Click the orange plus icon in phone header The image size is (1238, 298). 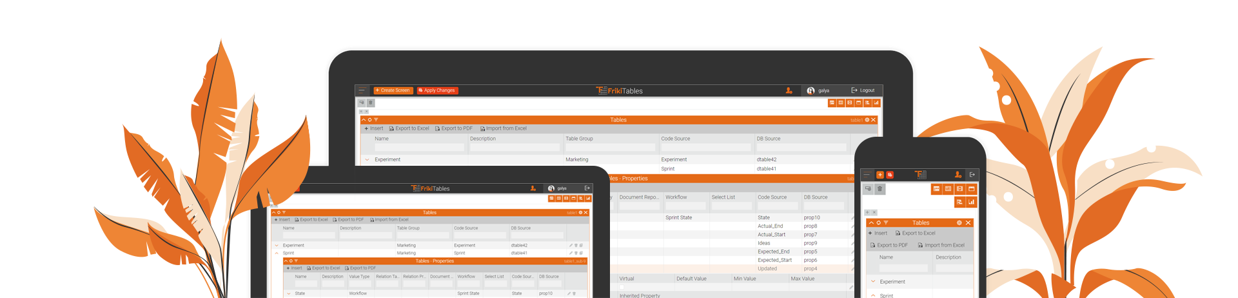click(879, 175)
